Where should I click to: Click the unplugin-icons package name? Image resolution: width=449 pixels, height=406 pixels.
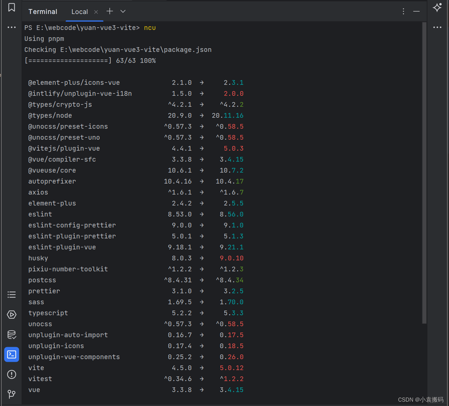(56, 346)
